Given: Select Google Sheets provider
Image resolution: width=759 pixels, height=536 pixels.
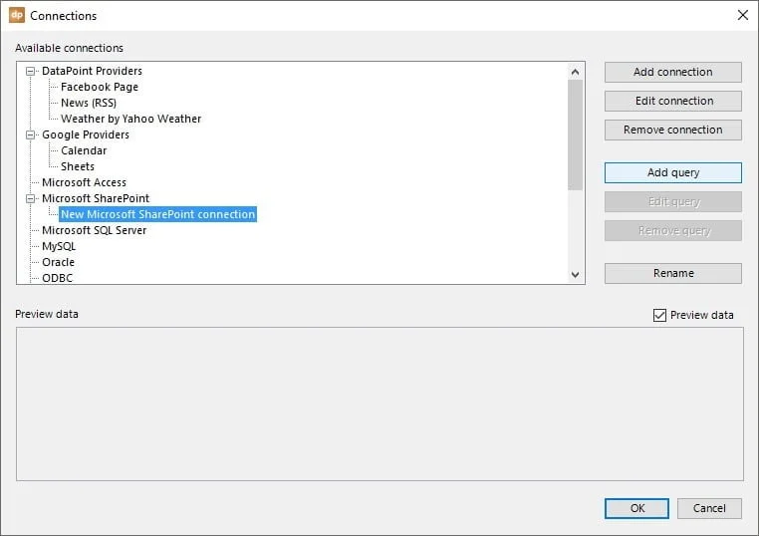Looking at the screenshot, I should (78, 167).
